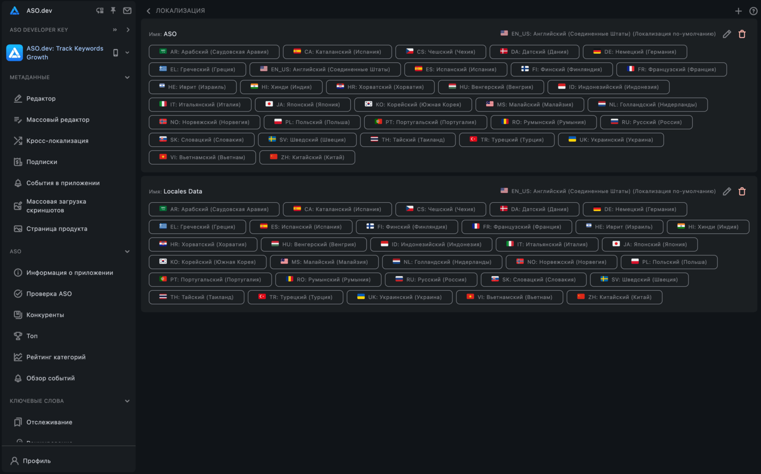Select Конкуренты in the sidebar

[45, 315]
